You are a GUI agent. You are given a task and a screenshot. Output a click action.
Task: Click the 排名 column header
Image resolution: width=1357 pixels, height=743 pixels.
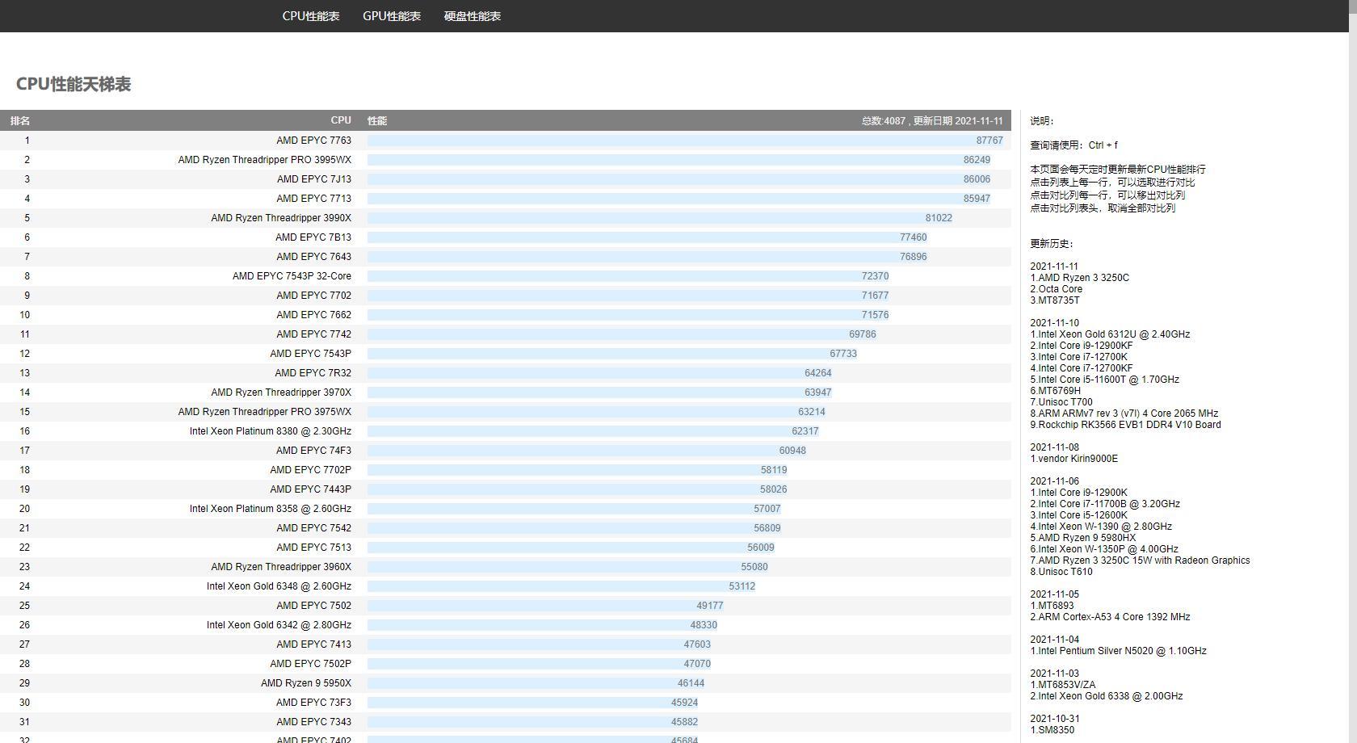[x=20, y=121]
